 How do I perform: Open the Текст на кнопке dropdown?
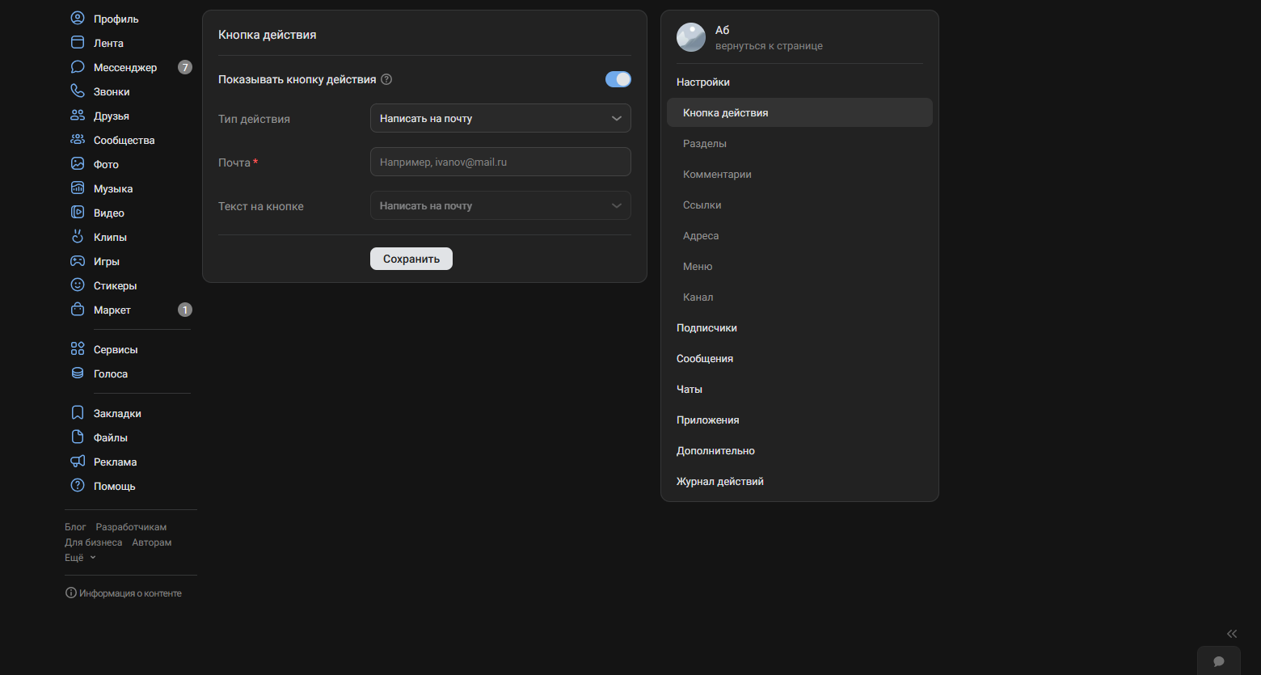point(500,205)
